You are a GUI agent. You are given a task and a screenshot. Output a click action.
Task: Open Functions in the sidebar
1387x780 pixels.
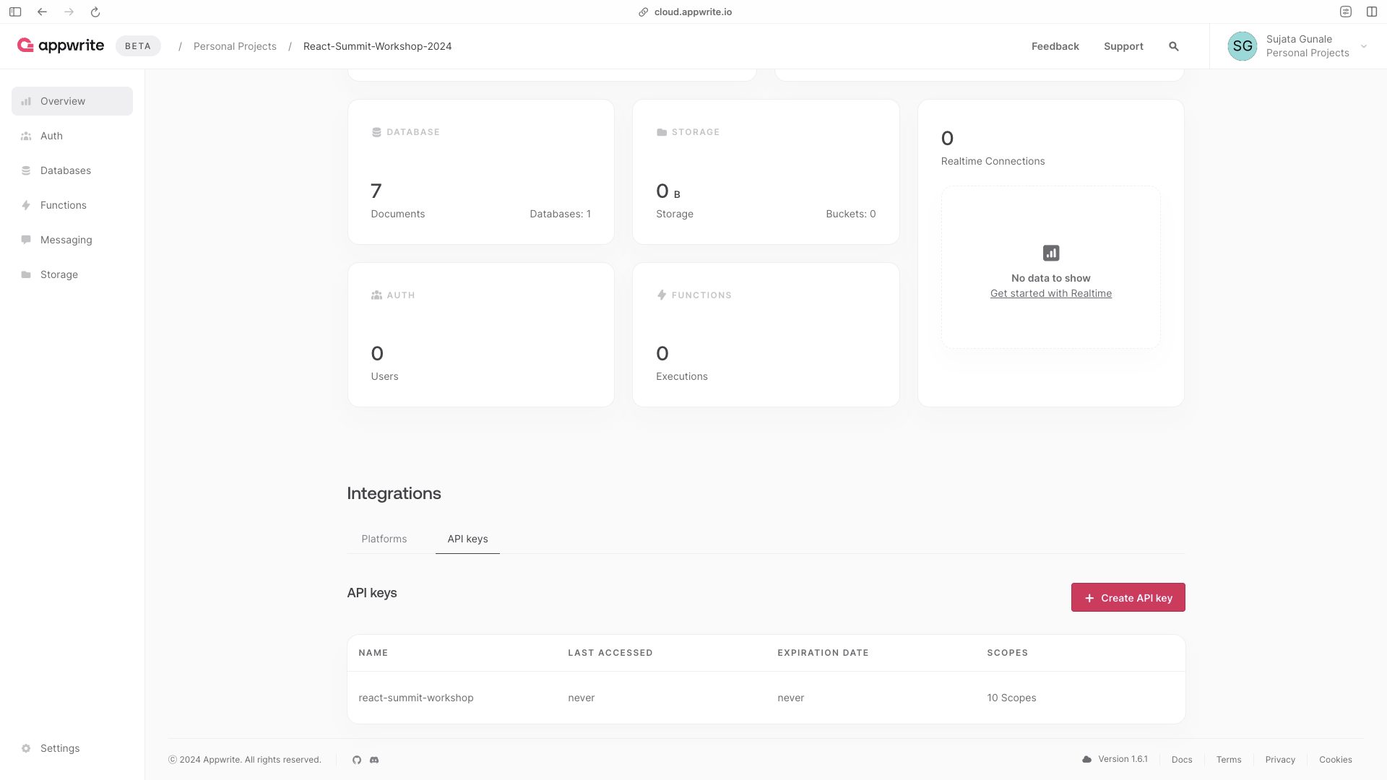[63, 205]
